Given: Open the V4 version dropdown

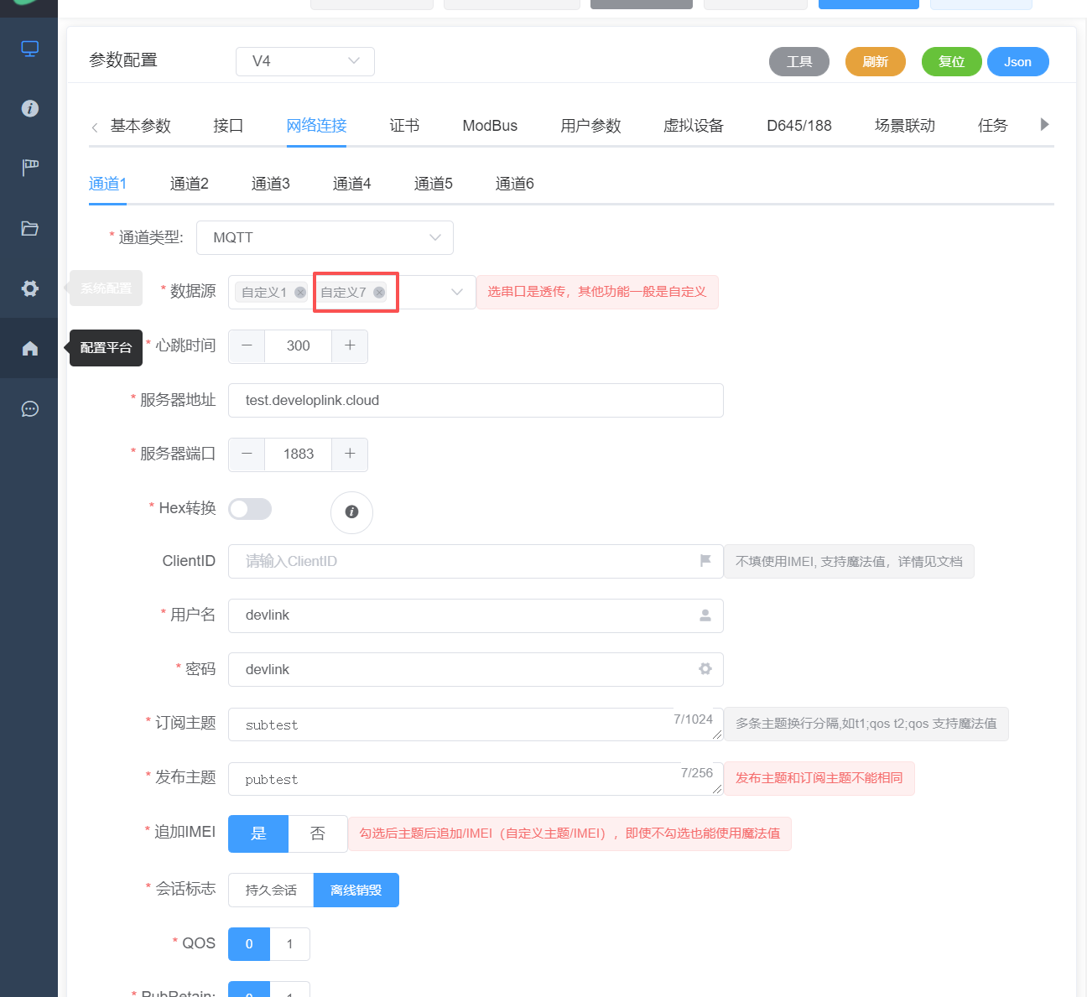Looking at the screenshot, I should [304, 61].
